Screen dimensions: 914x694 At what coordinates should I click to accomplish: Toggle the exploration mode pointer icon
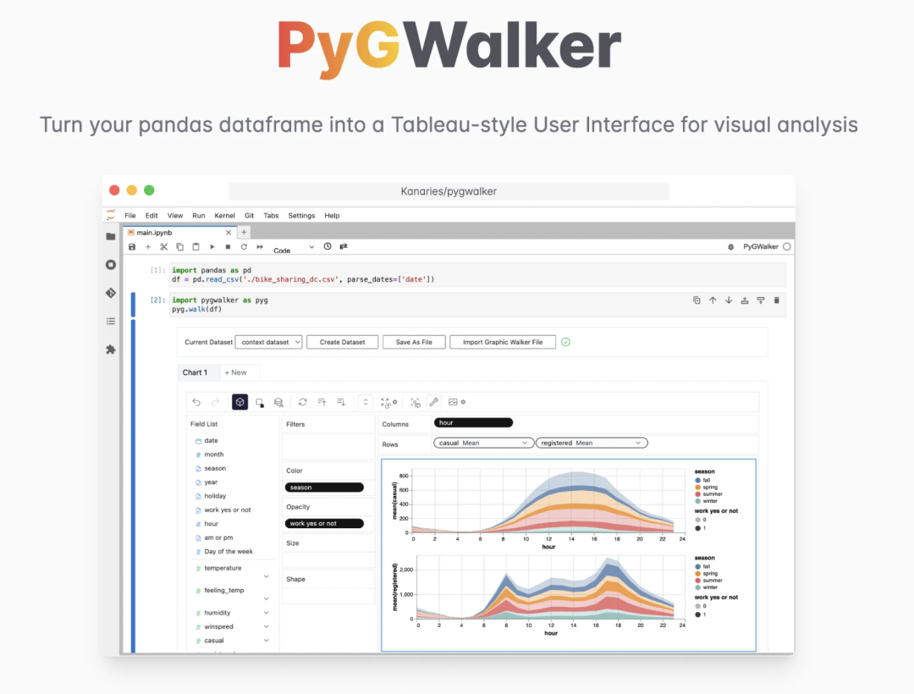click(x=415, y=402)
